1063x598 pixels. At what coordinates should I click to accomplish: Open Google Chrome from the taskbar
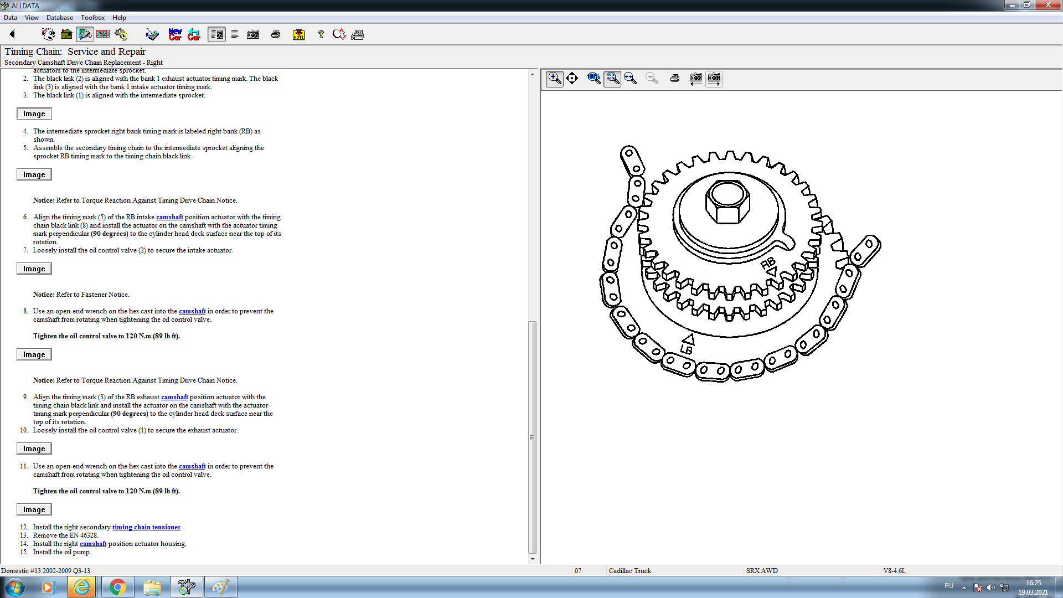117,587
